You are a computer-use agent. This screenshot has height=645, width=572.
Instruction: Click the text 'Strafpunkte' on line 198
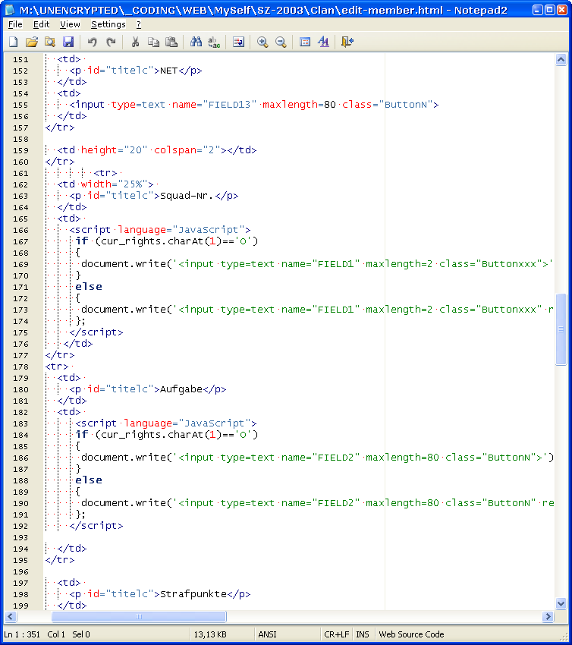click(x=193, y=594)
